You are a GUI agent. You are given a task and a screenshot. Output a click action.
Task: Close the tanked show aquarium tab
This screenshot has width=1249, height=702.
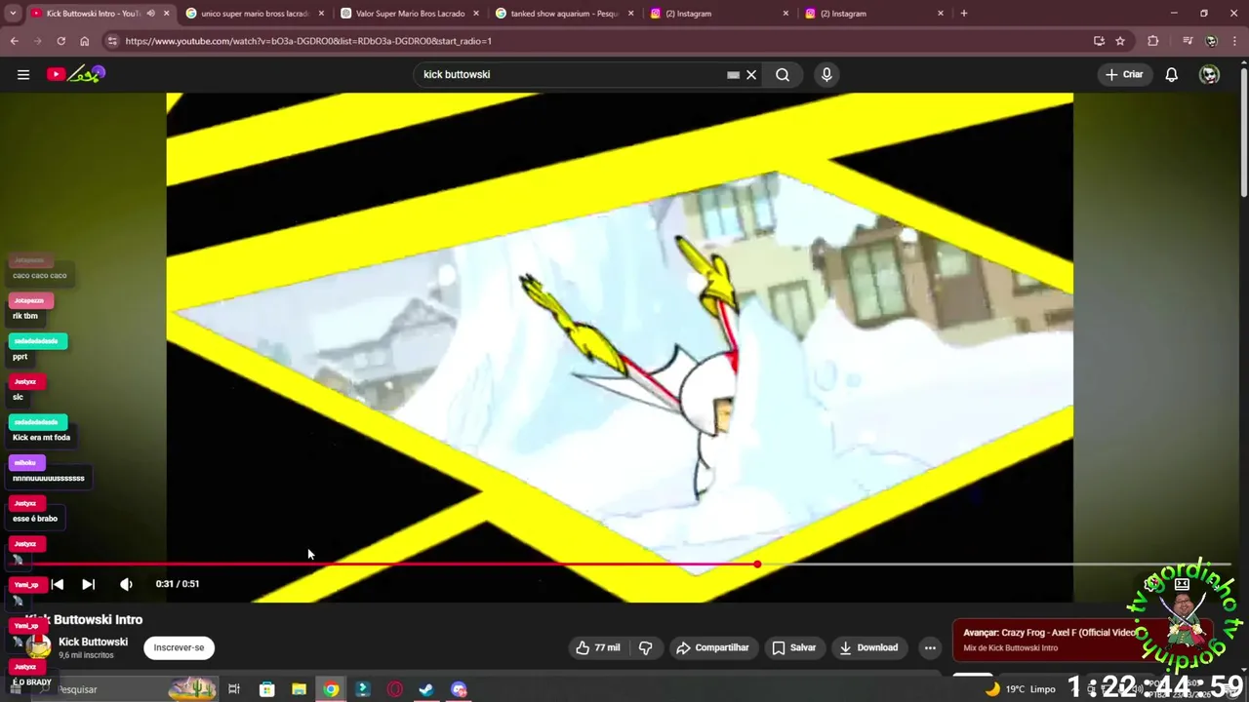(x=631, y=14)
